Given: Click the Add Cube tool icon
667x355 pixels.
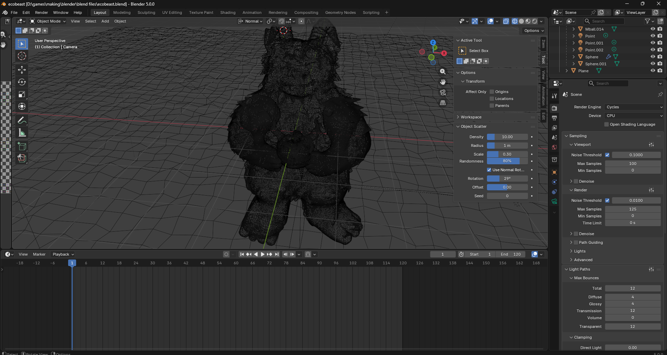Looking at the screenshot, I should click(22, 146).
